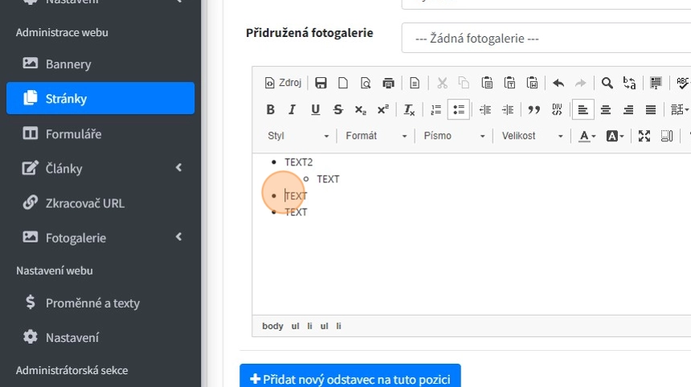Click the Zdroj source view button
This screenshot has height=387, width=691.
tap(283, 83)
